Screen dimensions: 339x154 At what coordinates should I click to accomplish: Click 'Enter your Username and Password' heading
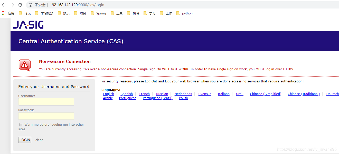click(x=54, y=87)
